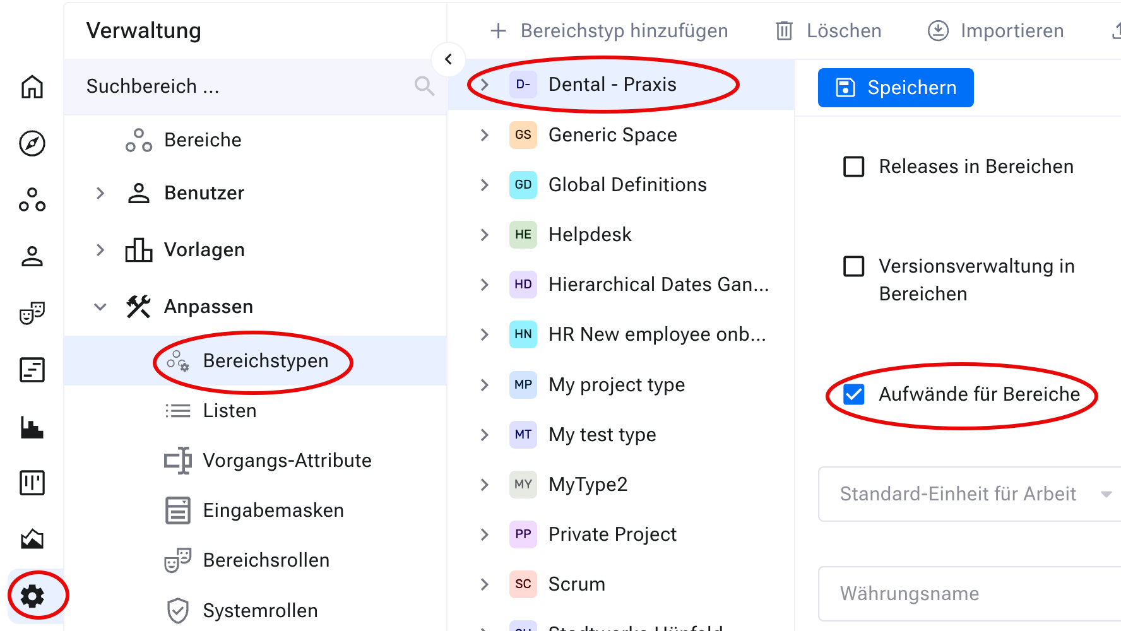The width and height of the screenshot is (1121, 631).
Task: Click Bereichstyp hinzufügen in toolbar
Action: pyautogui.click(x=610, y=31)
